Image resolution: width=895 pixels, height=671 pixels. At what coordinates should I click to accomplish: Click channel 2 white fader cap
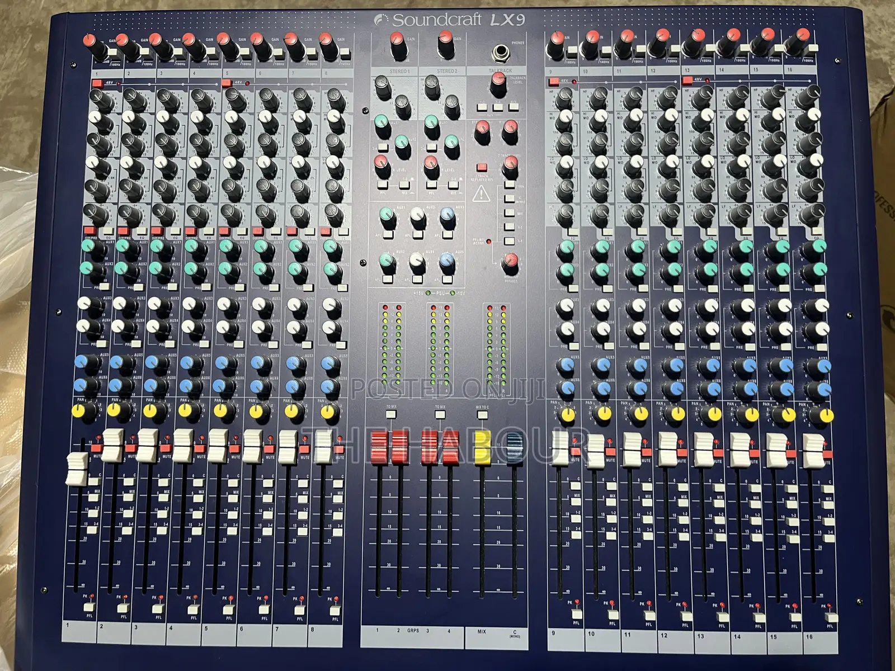pyautogui.click(x=112, y=445)
